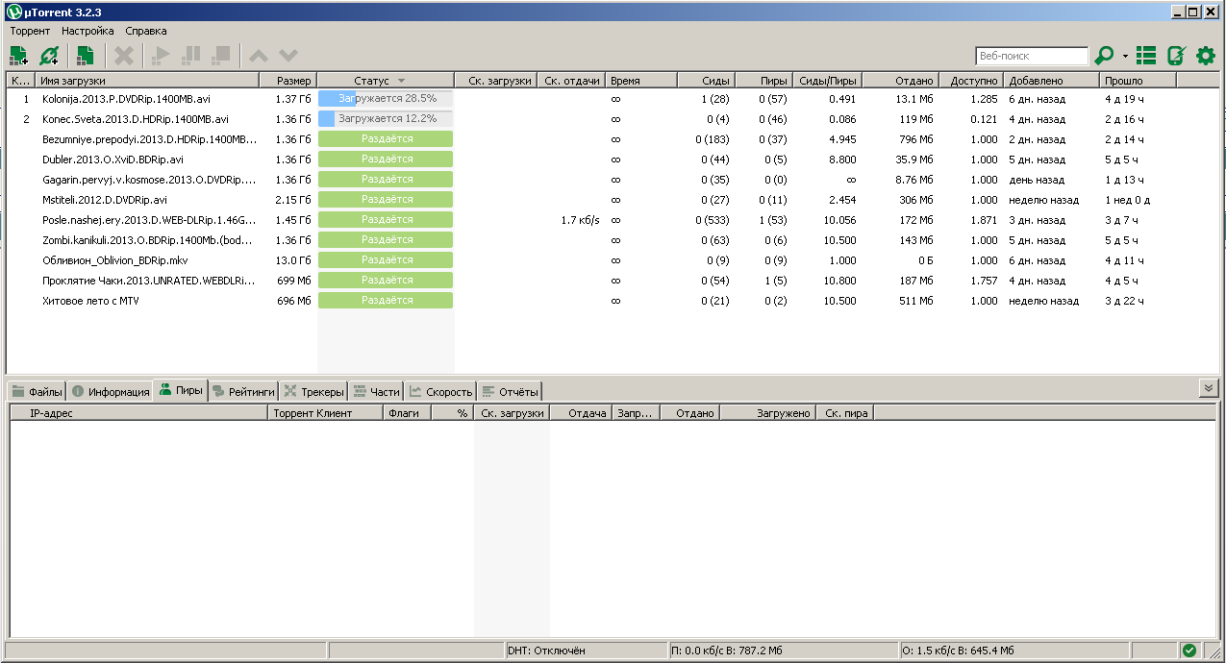Click the Add Torrent toolbar icon
1226x663 pixels.
click(19, 56)
